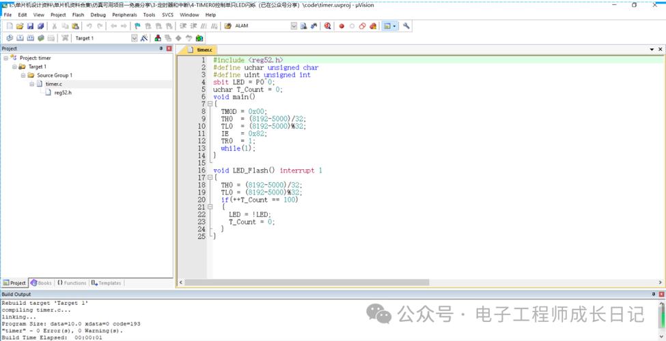Close the Project panel
Image resolution: width=666 pixels, height=341 pixels.
click(169, 48)
